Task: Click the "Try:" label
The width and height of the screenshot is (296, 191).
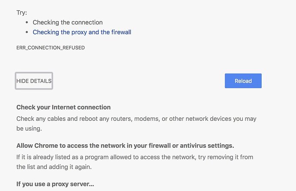Action: [x=21, y=12]
